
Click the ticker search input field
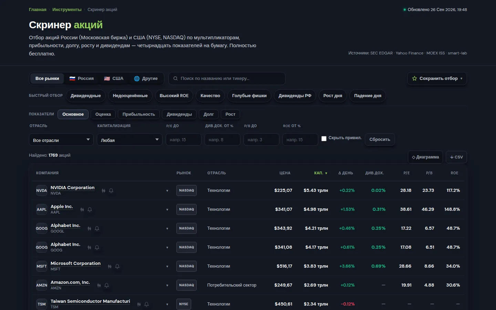pyautogui.click(x=227, y=79)
